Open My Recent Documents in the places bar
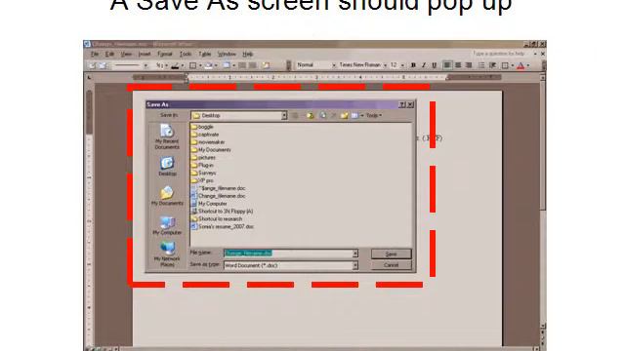This screenshot has width=625, height=351. pos(167,136)
